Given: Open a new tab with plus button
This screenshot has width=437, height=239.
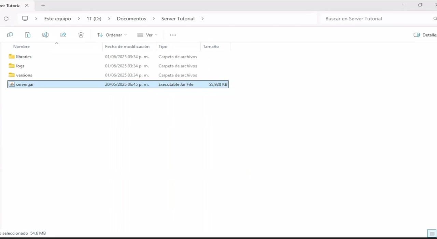Looking at the screenshot, I should pyautogui.click(x=43, y=5).
